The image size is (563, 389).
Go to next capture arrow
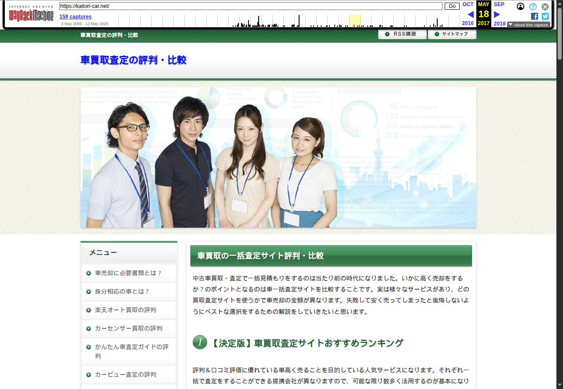click(x=497, y=14)
